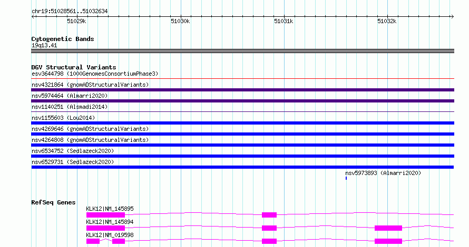Click the blue nsv4269646 variant bar

point(242,134)
